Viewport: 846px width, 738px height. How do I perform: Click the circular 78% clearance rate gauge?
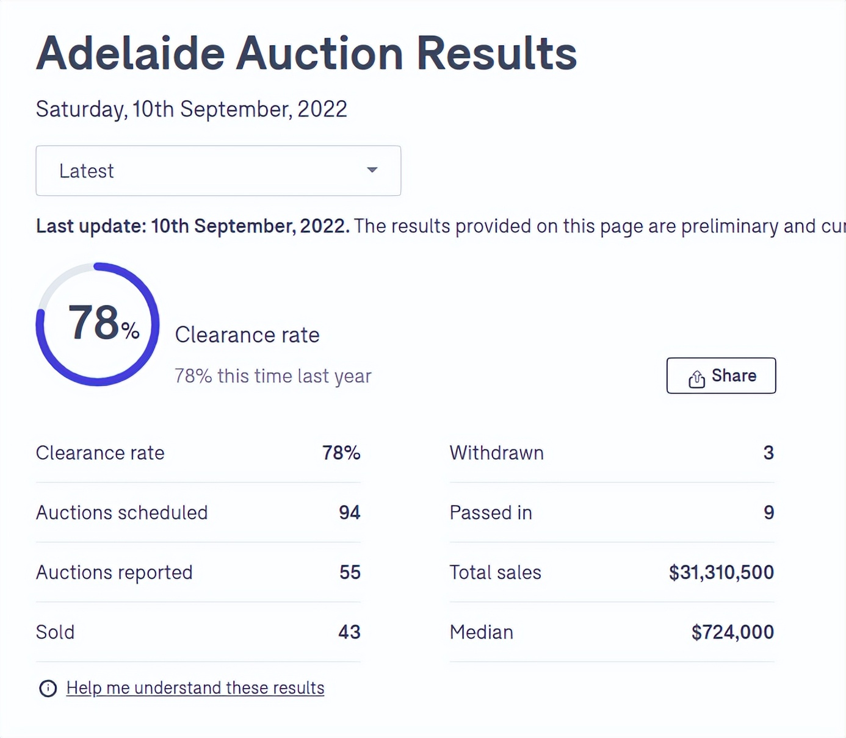[98, 324]
